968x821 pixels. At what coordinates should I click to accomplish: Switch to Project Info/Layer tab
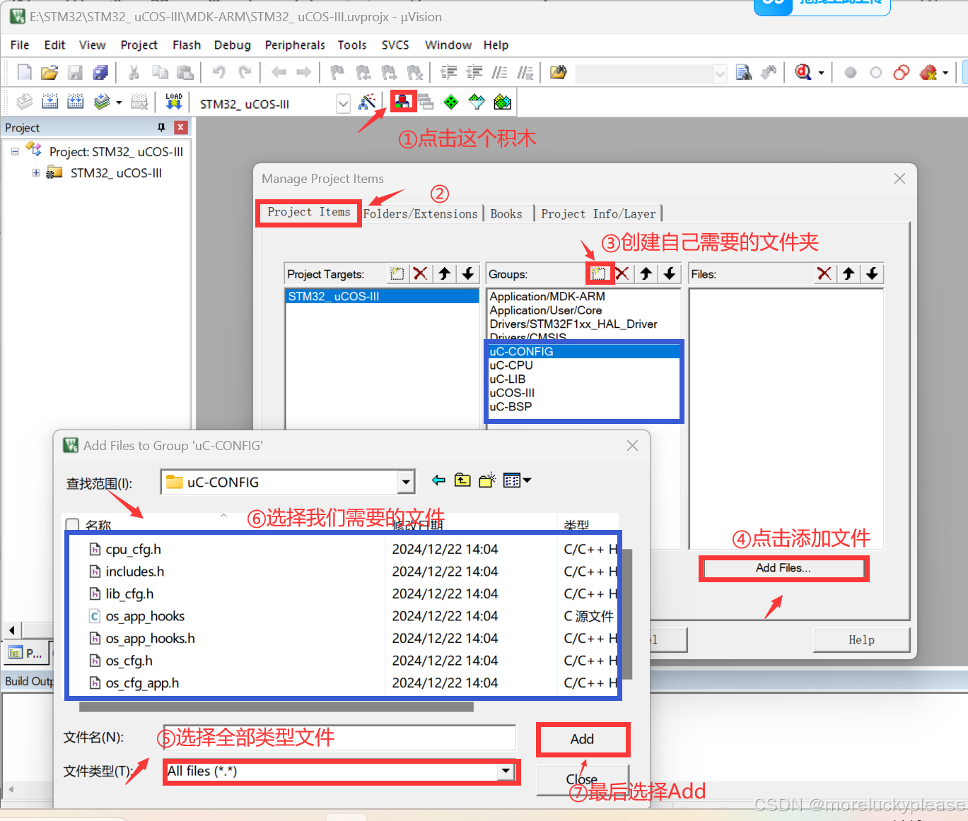tap(598, 213)
